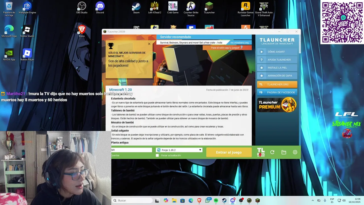Image resolution: width=364 pixels, height=205 pixels.
Task: Open the ESP language indicator in tray
Action: [332, 200]
